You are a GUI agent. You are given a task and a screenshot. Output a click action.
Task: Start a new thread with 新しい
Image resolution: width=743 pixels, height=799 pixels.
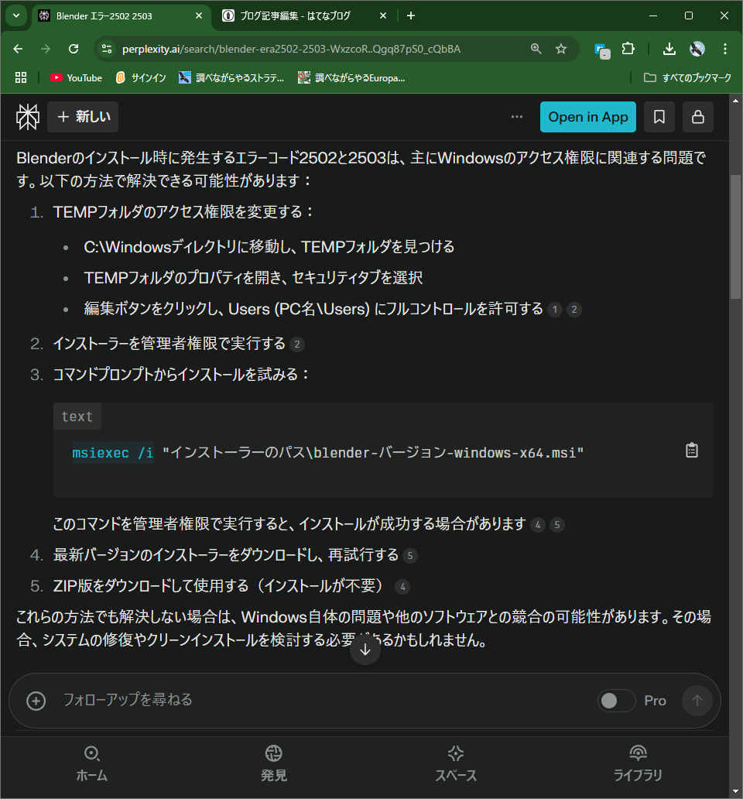click(x=82, y=117)
